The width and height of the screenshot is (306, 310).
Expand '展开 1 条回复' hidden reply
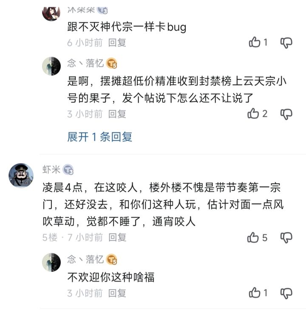[x=100, y=137]
